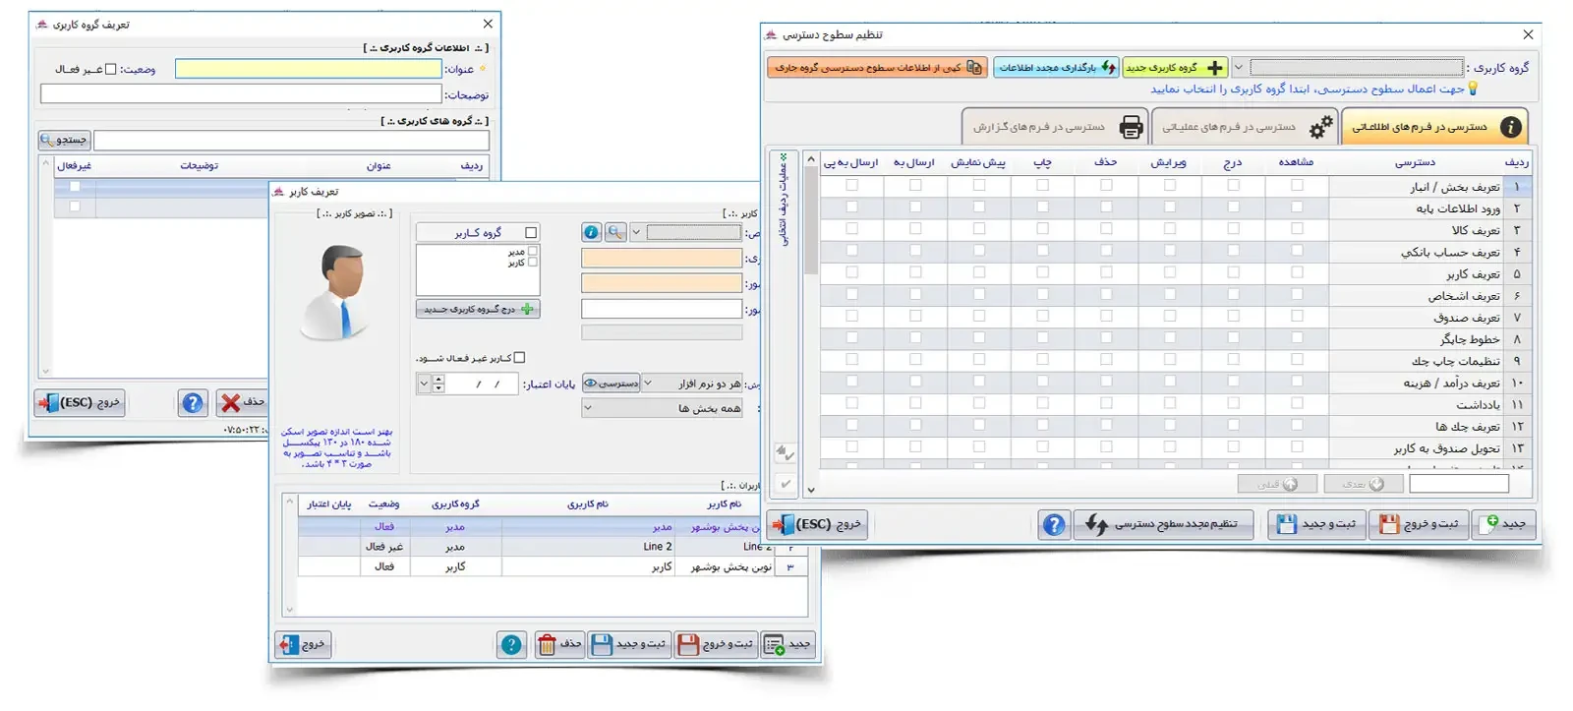Open the گروه کاربری dropdown in access window

pos(1239,68)
